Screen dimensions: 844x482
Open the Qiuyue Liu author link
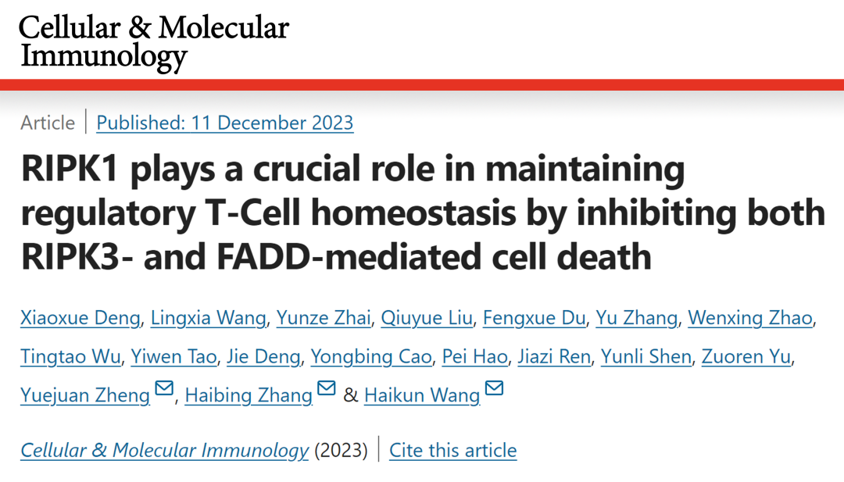coord(427,318)
